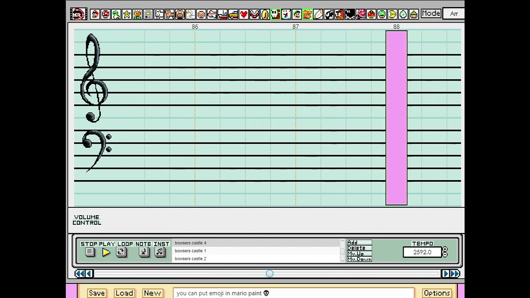Step back one measure with left arrow
530x298 pixels.
pos(89,274)
